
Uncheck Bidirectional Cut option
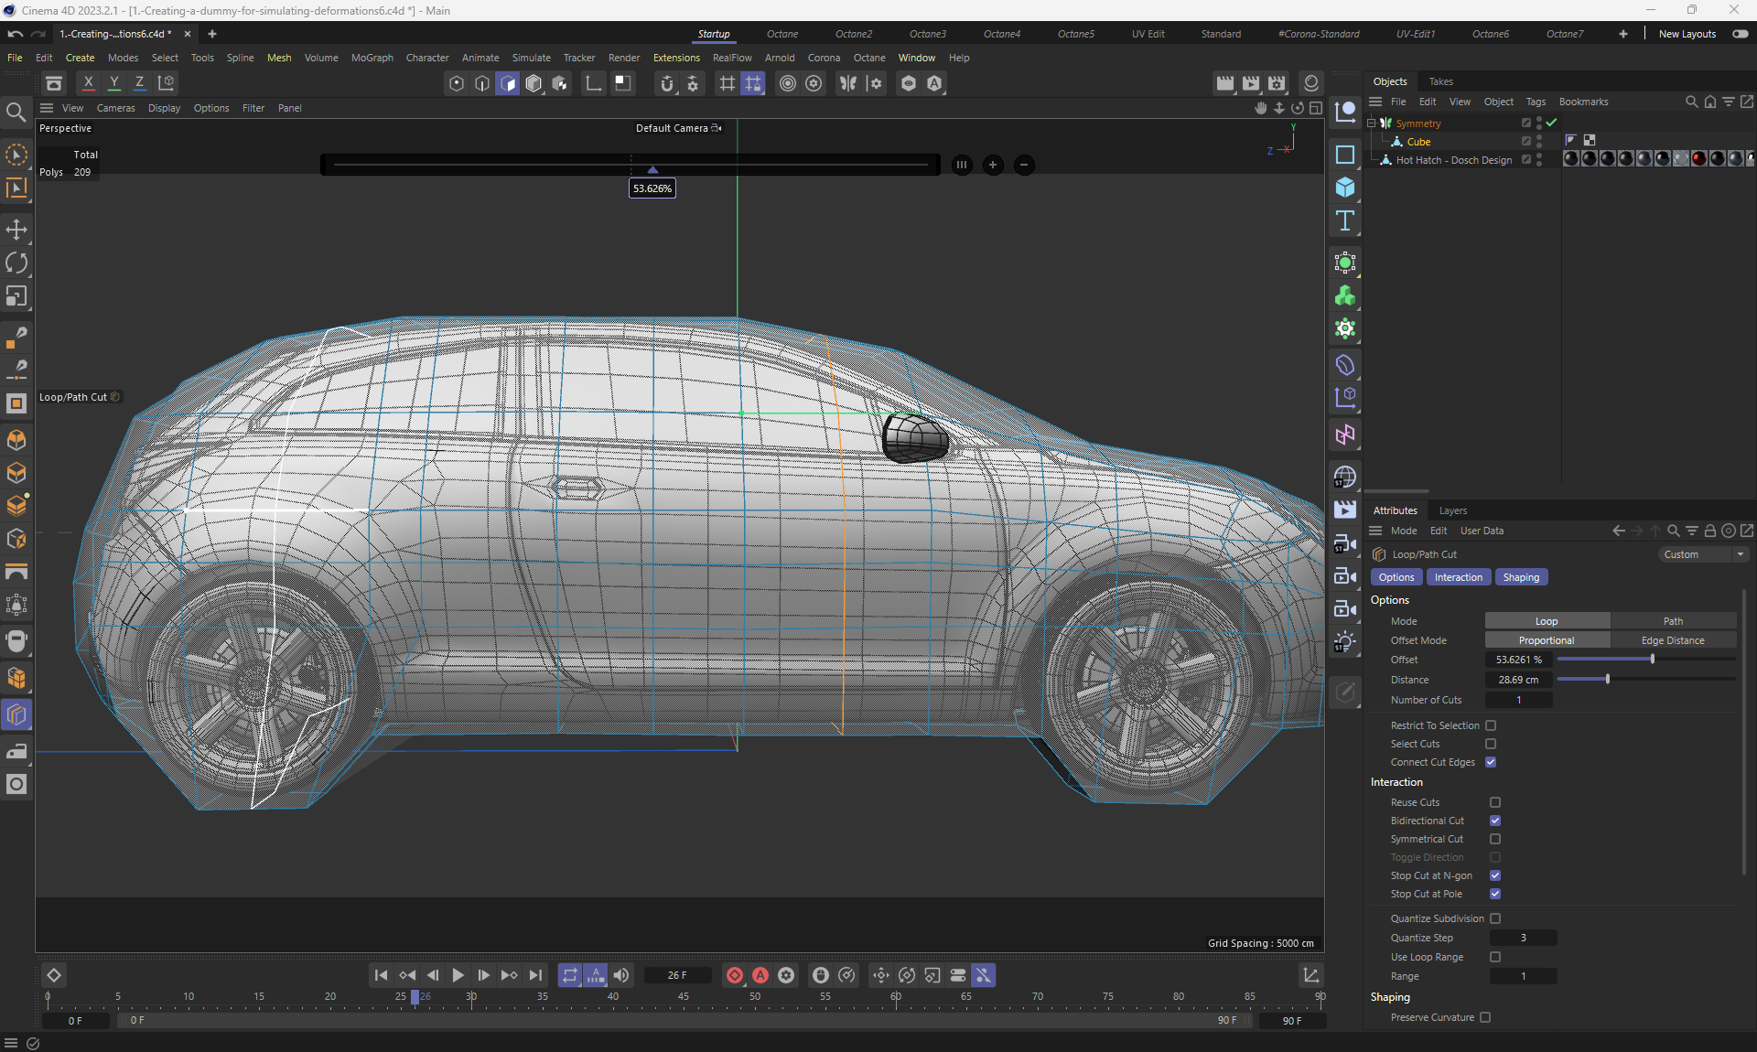tap(1495, 821)
